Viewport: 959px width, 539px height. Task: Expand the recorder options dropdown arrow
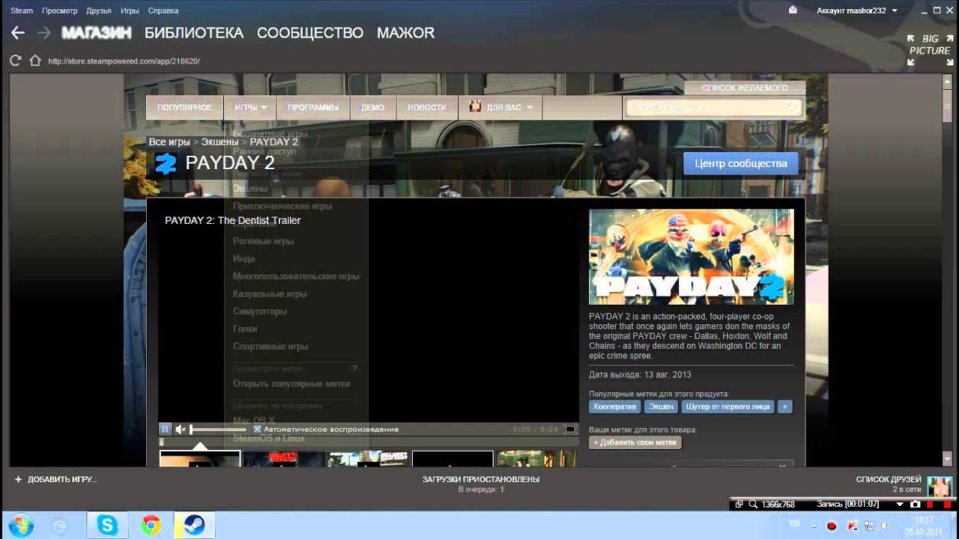(x=901, y=505)
